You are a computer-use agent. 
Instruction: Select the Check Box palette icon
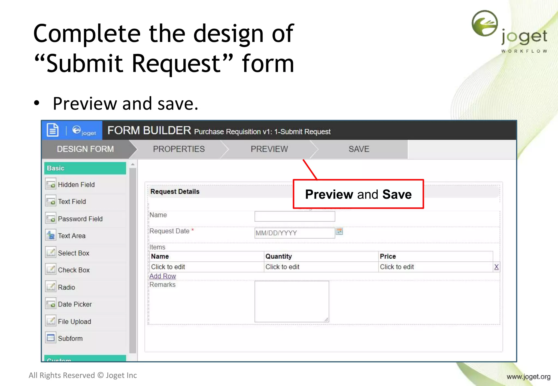tap(51, 269)
